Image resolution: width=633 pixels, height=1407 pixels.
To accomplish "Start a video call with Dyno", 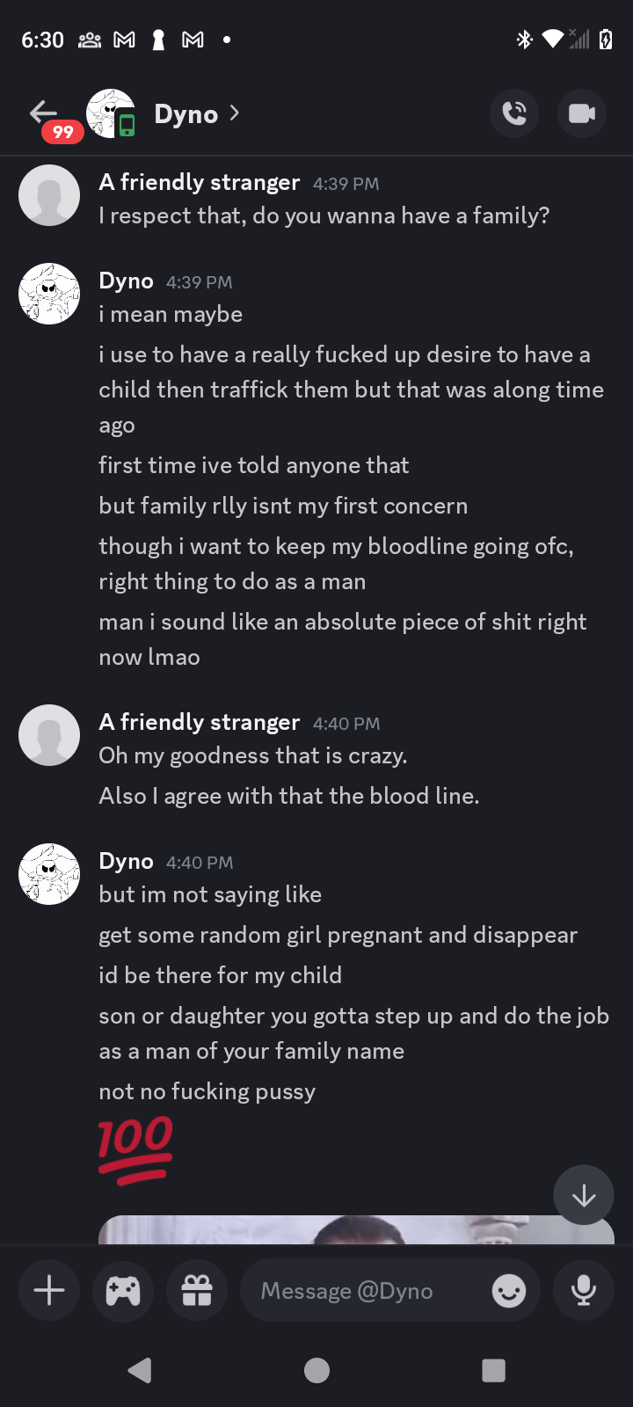I will click(x=581, y=113).
